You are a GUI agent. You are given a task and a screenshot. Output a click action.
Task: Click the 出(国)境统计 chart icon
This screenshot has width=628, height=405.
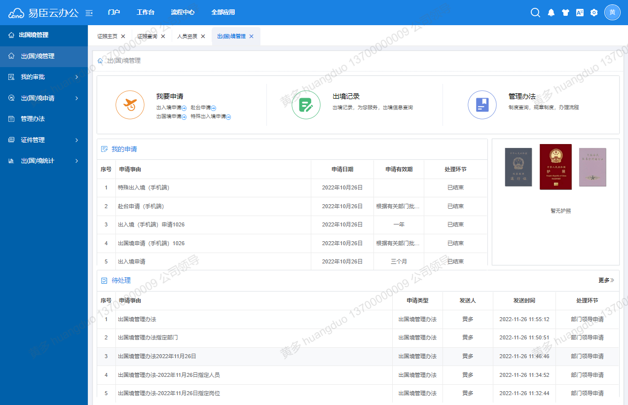[x=11, y=161]
